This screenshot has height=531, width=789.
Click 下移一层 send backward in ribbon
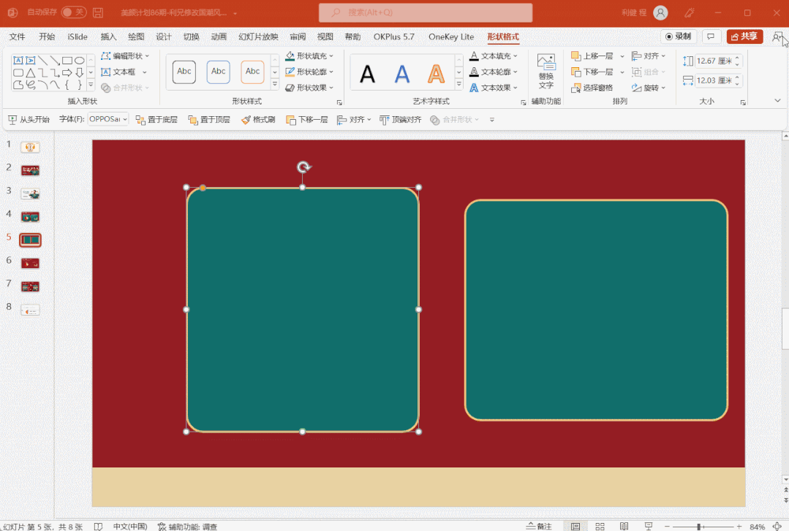pyautogui.click(x=592, y=72)
